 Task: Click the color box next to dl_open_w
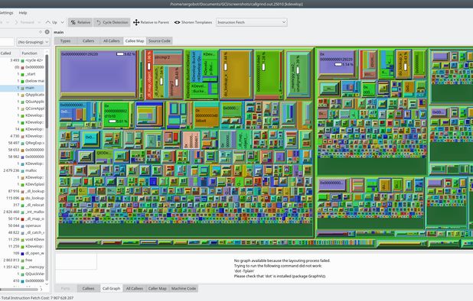tap(22, 254)
